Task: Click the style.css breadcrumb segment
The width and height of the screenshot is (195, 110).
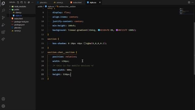Action: (51, 6)
